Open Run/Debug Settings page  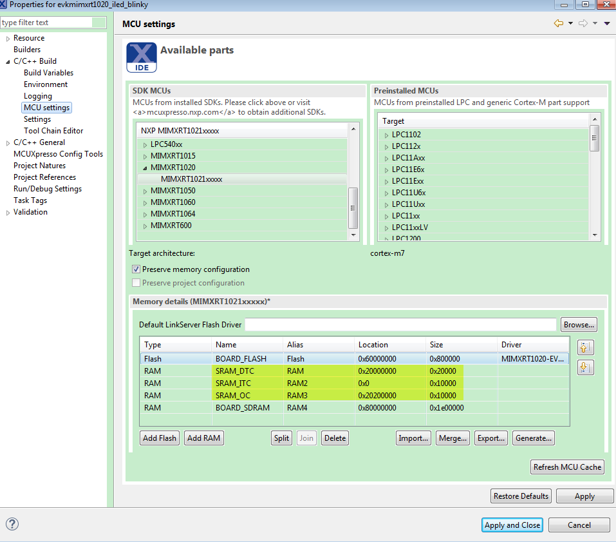(x=48, y=189)
